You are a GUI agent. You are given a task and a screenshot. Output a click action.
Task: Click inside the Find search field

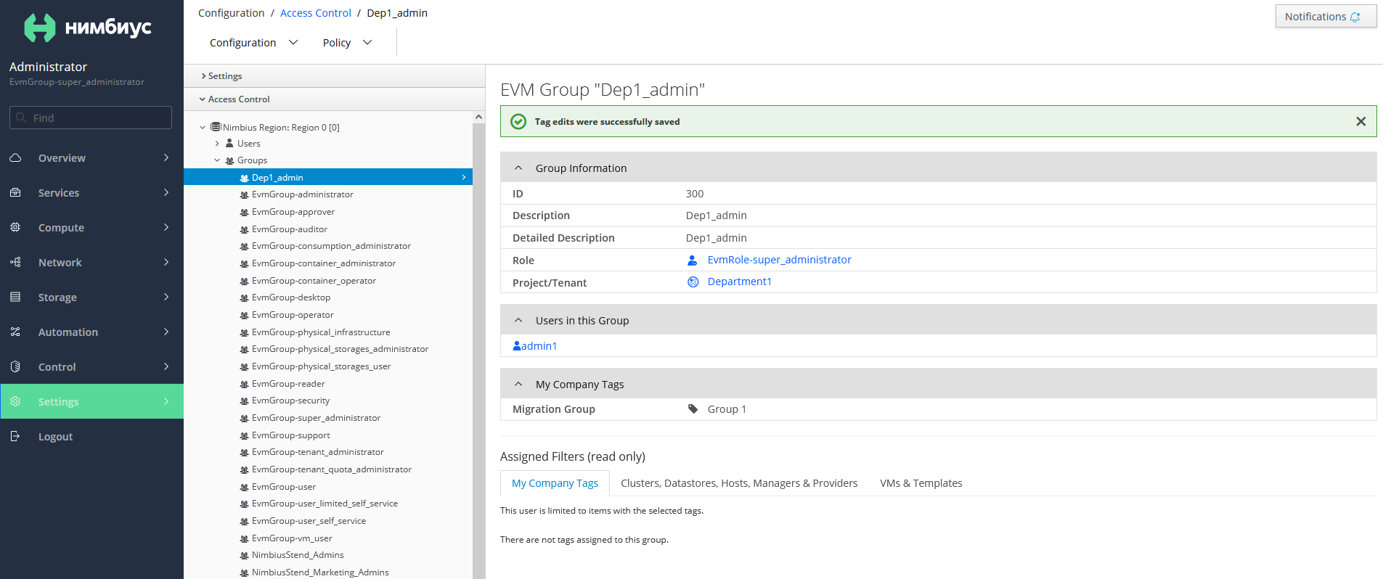point(91,118)
